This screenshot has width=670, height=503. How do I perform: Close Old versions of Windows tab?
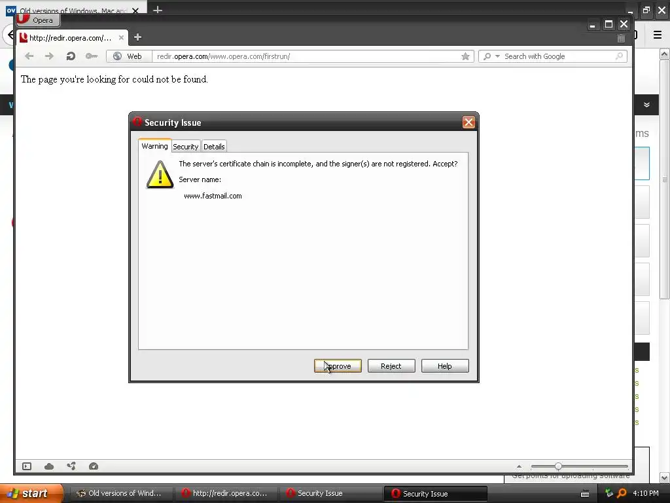click(x=135, y=10)
